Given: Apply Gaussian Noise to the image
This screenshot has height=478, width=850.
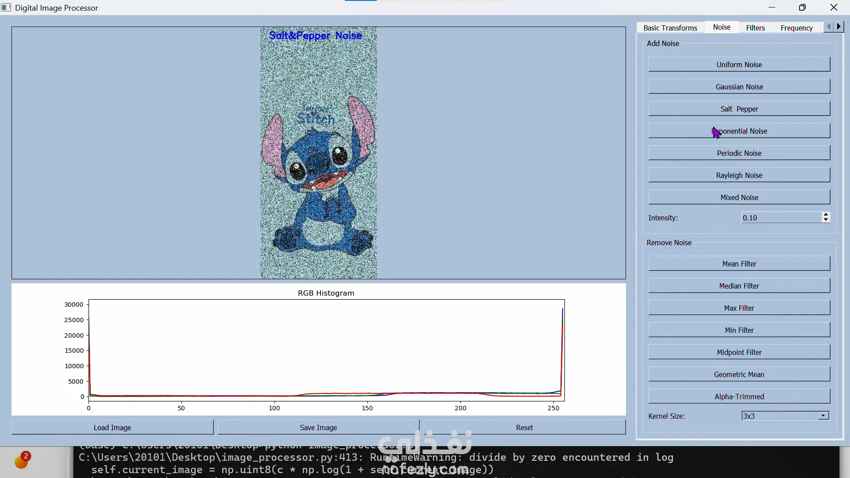Looking at the screenshot, I should click(739, 87).
